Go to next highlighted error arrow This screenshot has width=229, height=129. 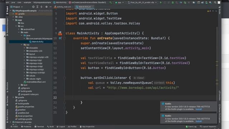tap(216, 11)
